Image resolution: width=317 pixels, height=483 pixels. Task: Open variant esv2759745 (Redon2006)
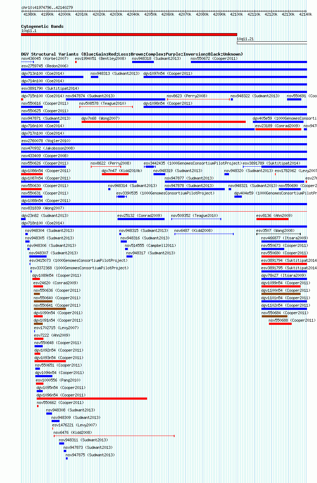pyautogui.click(x=45, y=66)
